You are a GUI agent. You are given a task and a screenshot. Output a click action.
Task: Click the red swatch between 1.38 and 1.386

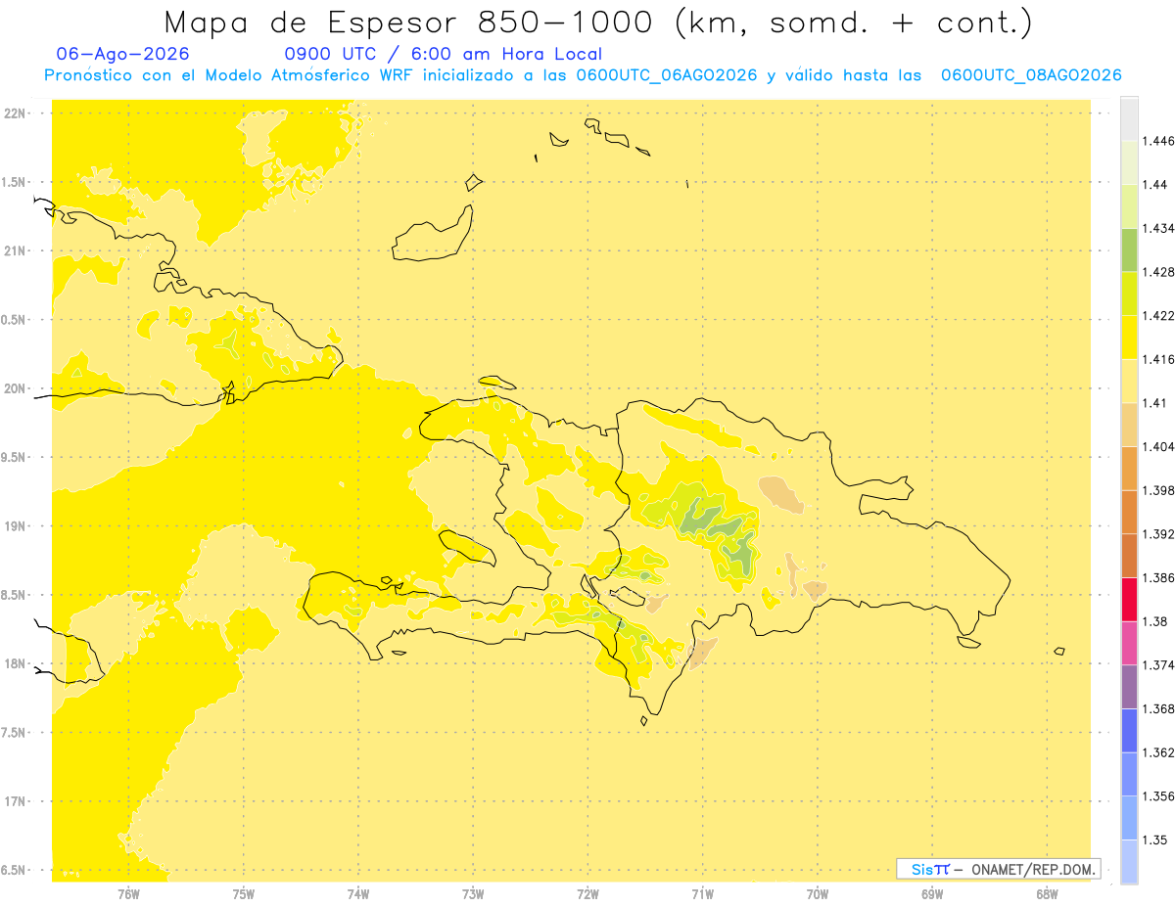[1129, 600]
